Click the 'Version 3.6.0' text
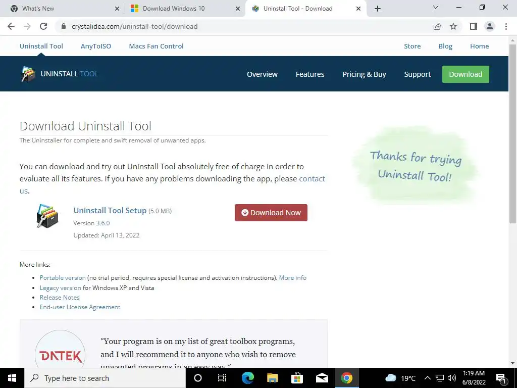Viewport: 517px width, 388px height. pyautogui.click(x=91, y=223)
